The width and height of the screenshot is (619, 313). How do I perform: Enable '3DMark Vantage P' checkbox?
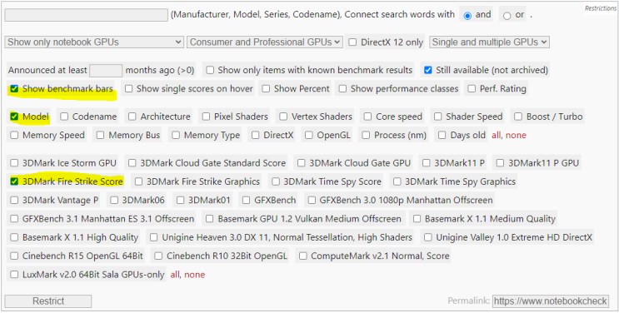point(14,200)
